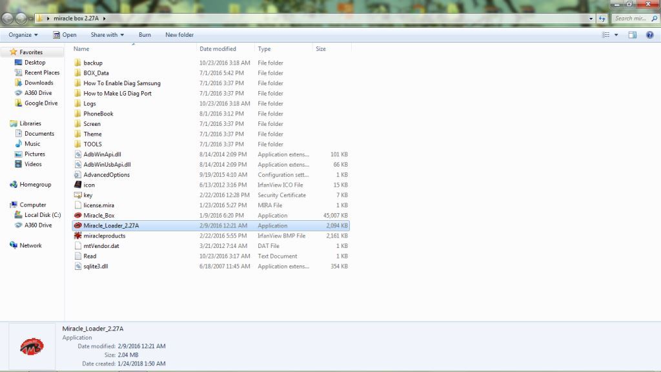Select Libraries in navigation pane
This screenshot has width=661, height=372.
coord(30,123)
